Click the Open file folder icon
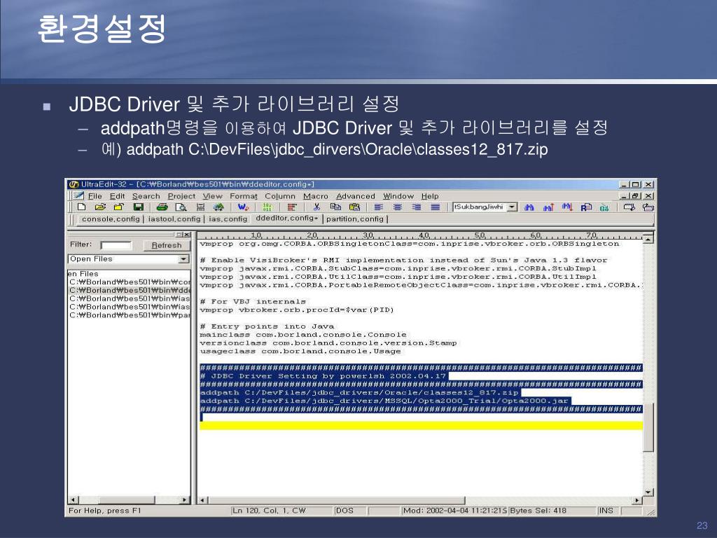Screen dimensions: 717x538 click(101, 207)
